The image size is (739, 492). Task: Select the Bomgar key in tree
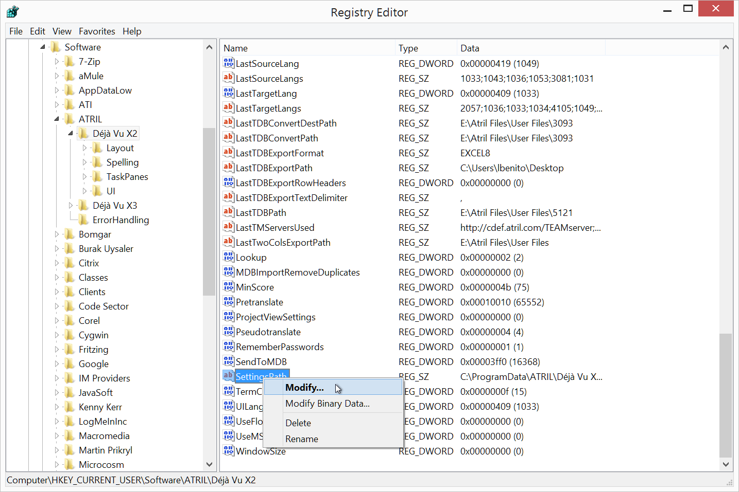point(95,234)
